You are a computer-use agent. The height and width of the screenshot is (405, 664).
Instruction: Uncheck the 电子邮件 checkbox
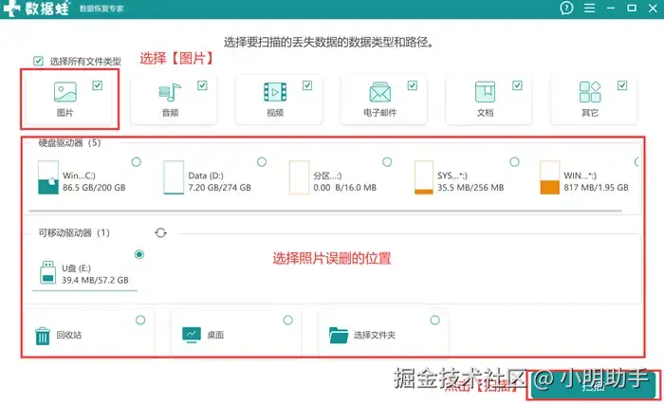point(413,85)
